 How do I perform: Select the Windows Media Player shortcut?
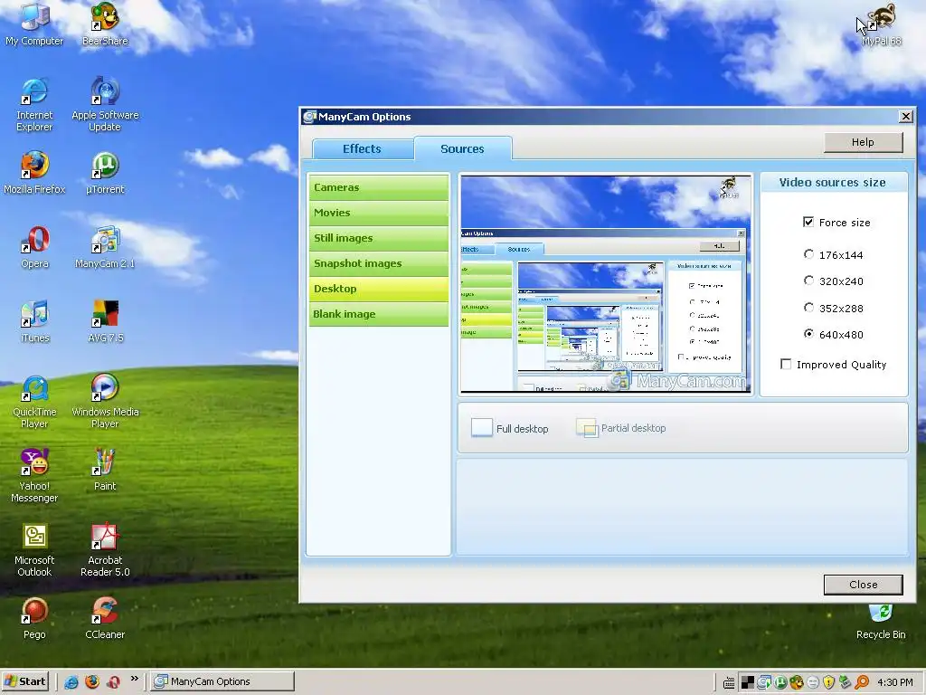tap(105, 402)
